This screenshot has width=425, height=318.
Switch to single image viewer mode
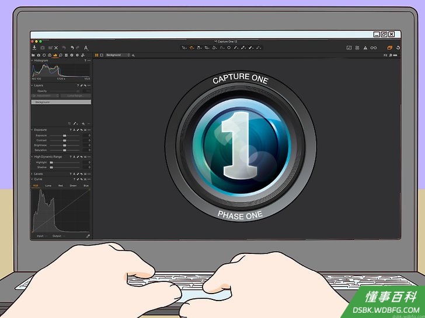[x=102, y=55]
